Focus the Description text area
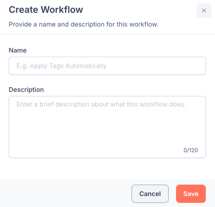Image resolution: width=215 pixels, height=207 pixels. point(107,127)
